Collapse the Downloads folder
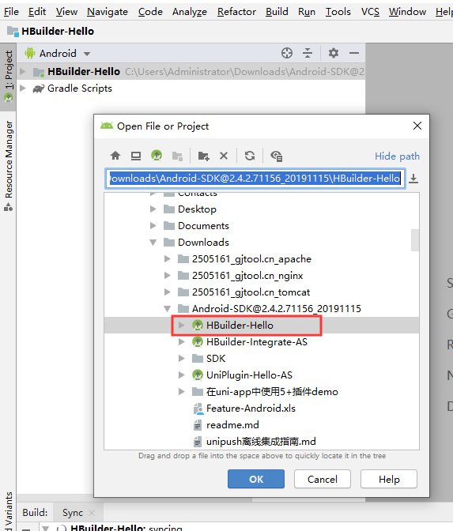453x531 pixels. (x=153, y=242)
